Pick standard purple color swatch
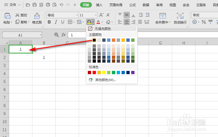 click(133, 73)
